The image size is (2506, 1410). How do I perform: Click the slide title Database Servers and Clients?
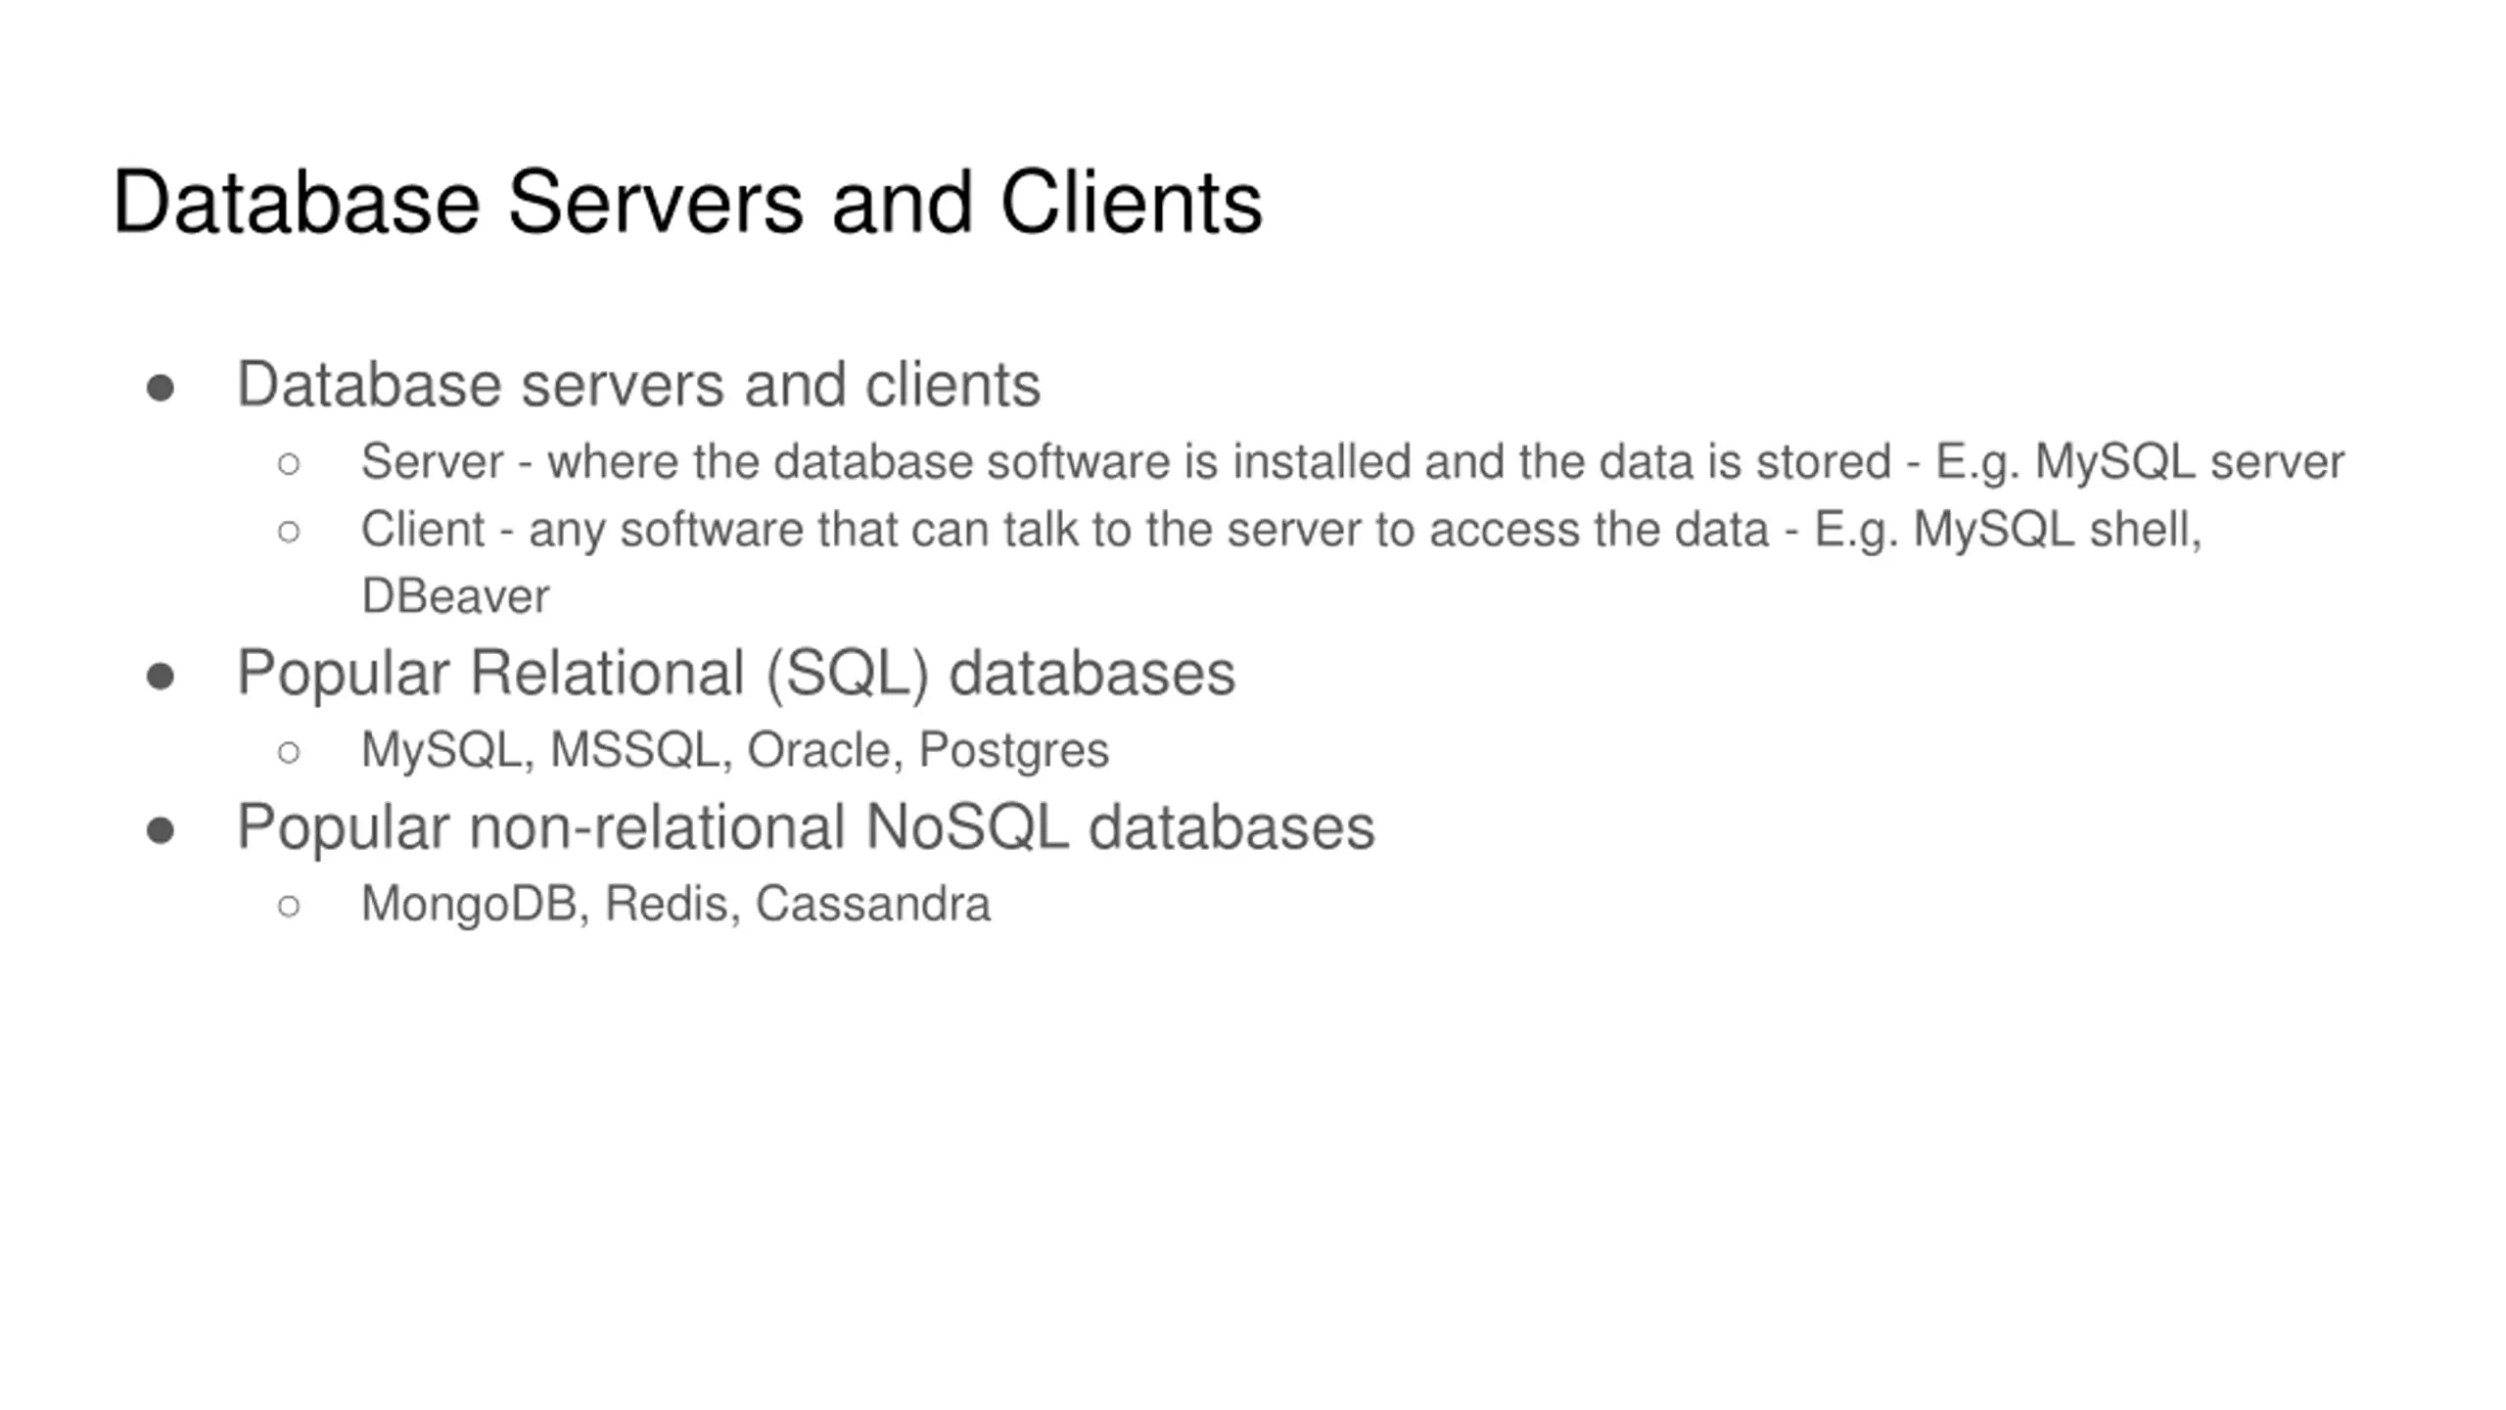point(687,202)
